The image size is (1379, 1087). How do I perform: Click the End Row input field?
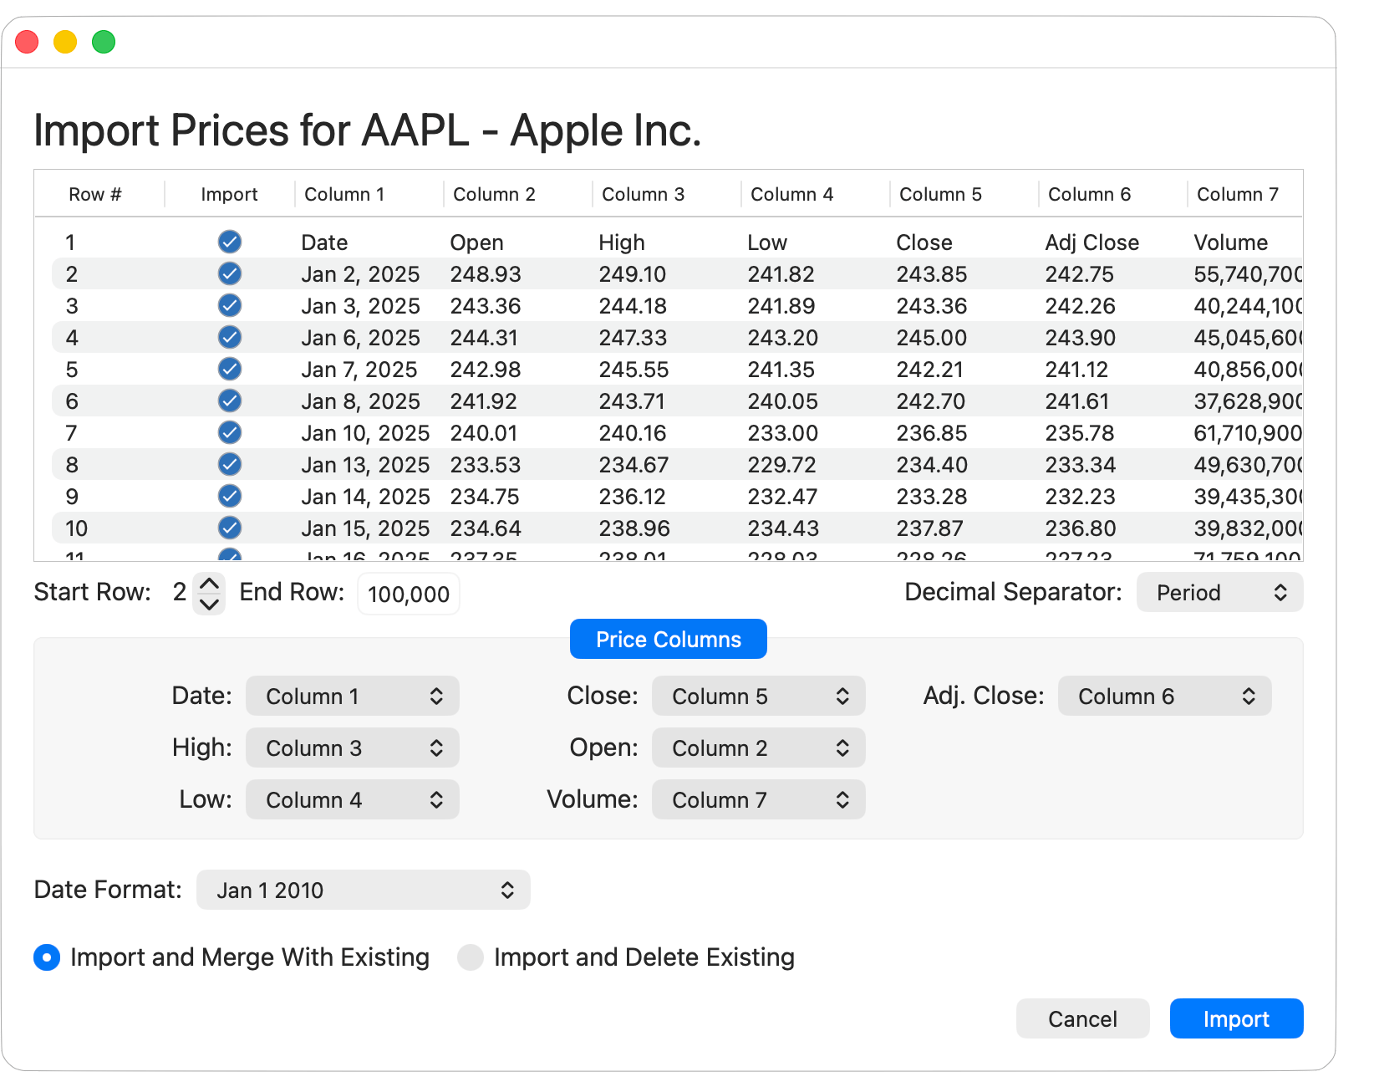(408, 594)
